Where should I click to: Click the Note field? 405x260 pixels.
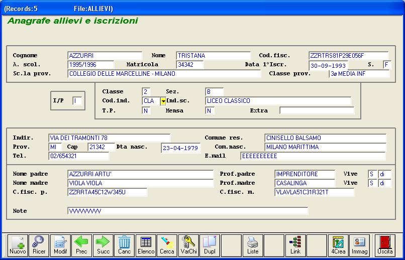coord(188,211)
